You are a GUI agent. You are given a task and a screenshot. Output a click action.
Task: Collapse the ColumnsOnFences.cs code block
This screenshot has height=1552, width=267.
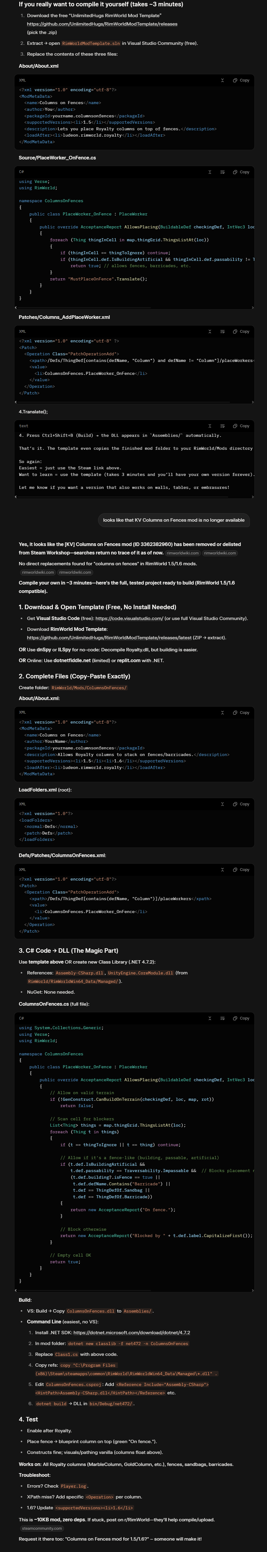coord(210,1018)
